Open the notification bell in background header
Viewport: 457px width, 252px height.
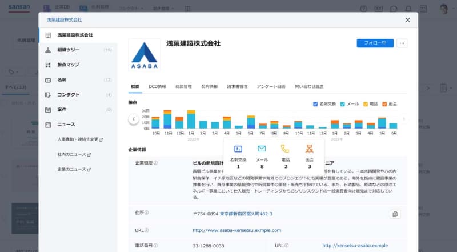tap(408, 9)
